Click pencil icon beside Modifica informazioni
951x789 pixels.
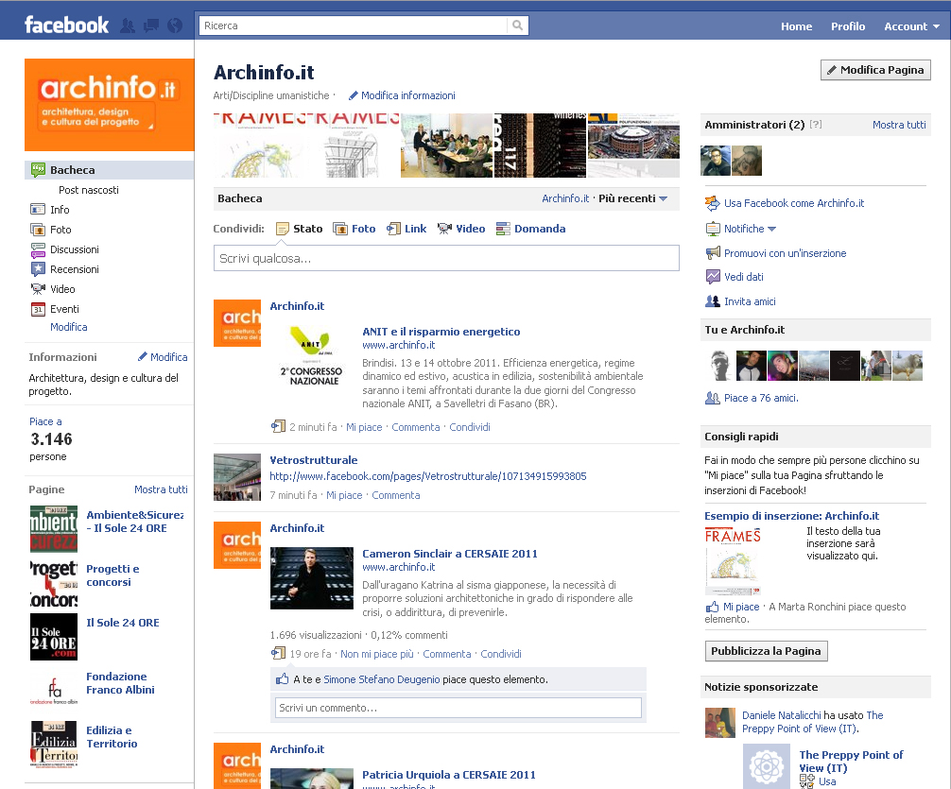tap(353, 95)
